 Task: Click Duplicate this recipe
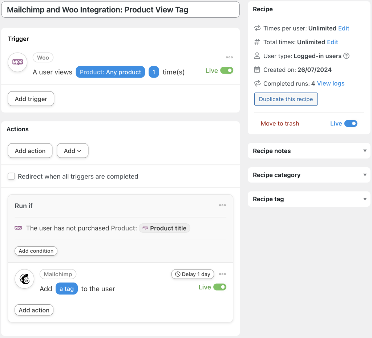click(286, 99)
